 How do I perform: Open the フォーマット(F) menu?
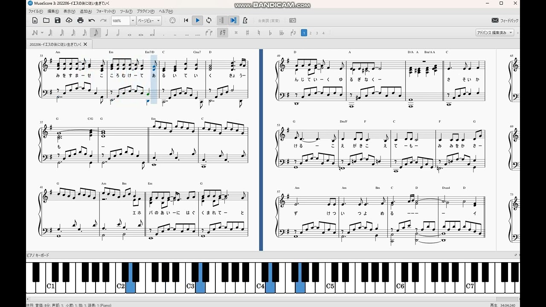click(106, 11)
